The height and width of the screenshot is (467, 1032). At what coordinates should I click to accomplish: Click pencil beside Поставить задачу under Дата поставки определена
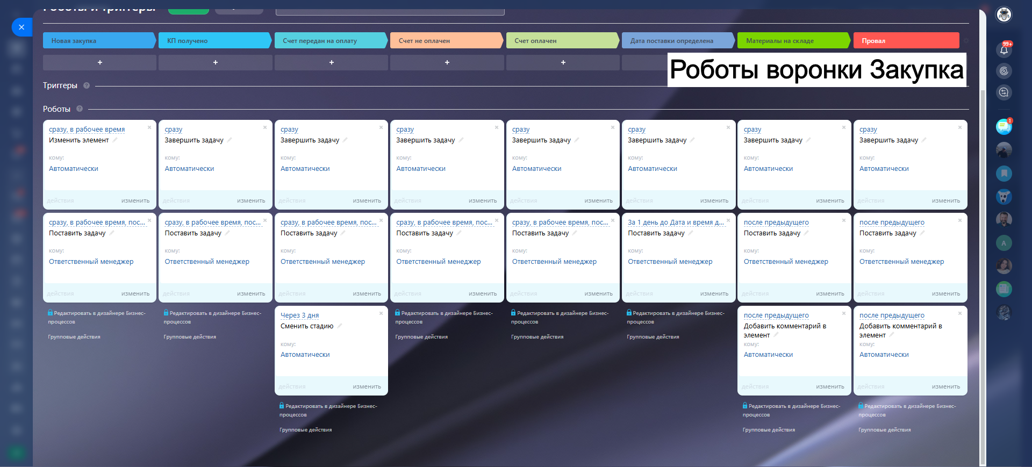pos(691,233)
